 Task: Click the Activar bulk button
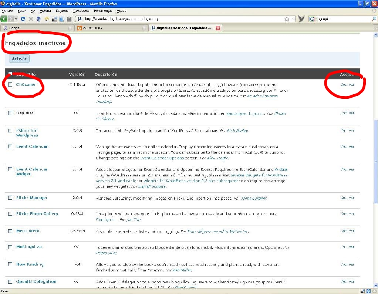19,58
